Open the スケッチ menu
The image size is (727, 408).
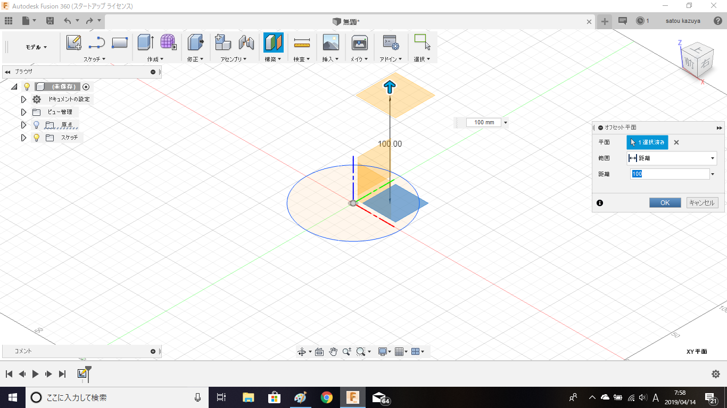coord(95,59)
